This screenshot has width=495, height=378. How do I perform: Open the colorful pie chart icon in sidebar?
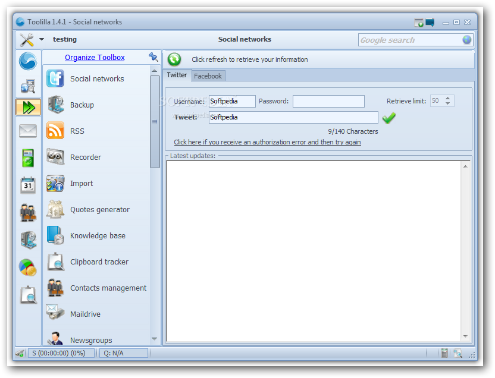coord(28,267)
